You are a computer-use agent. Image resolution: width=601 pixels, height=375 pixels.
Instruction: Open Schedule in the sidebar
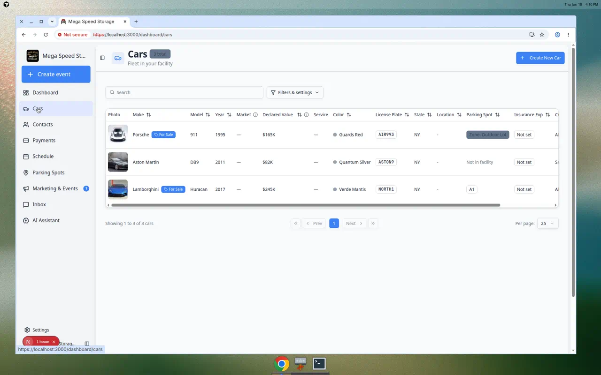point(56,157)
